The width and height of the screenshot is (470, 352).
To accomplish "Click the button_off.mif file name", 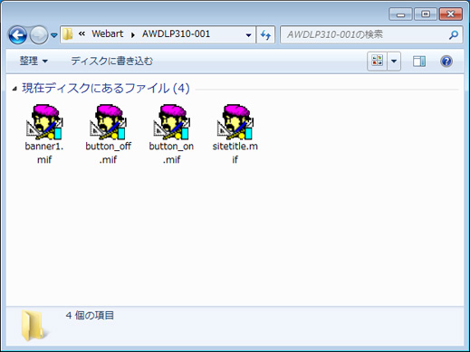I will [108, 153].
